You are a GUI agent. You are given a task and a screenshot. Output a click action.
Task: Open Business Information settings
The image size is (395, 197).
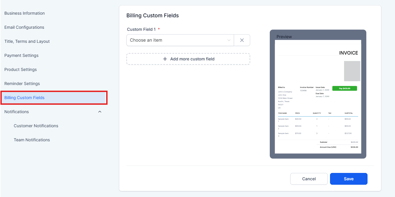(25, 13)
